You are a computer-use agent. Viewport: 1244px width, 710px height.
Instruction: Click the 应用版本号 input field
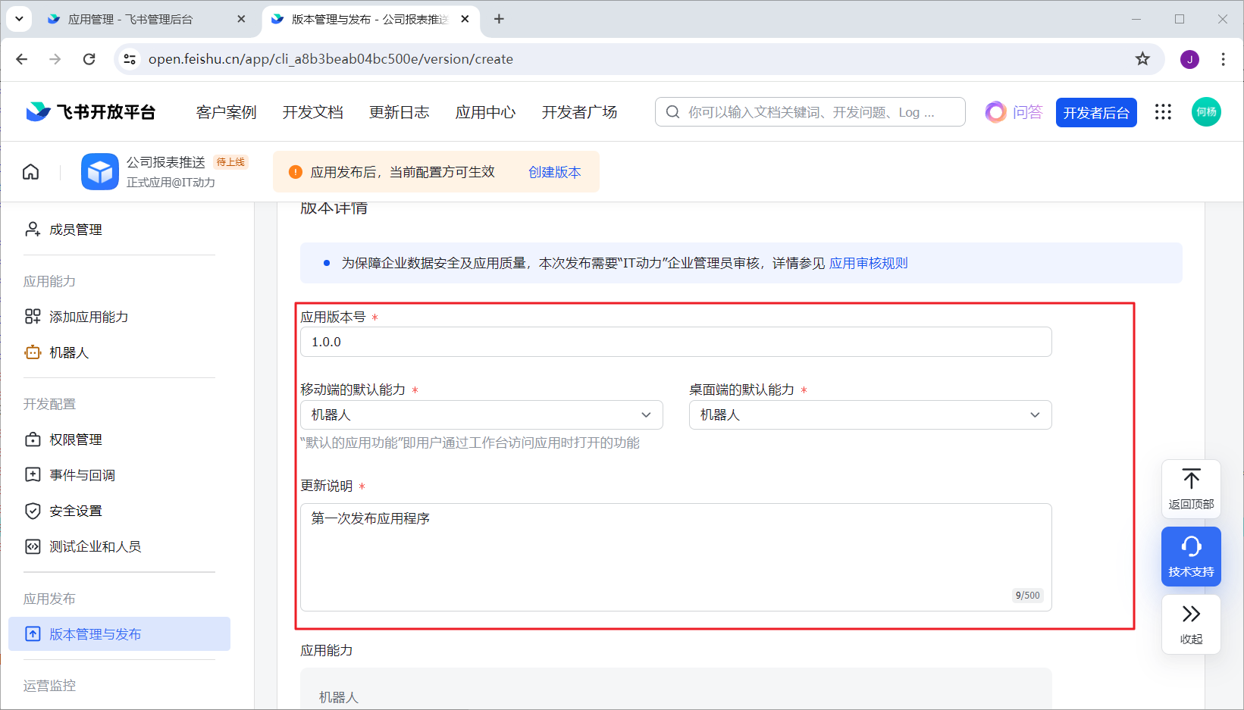[x=675, y=342]
